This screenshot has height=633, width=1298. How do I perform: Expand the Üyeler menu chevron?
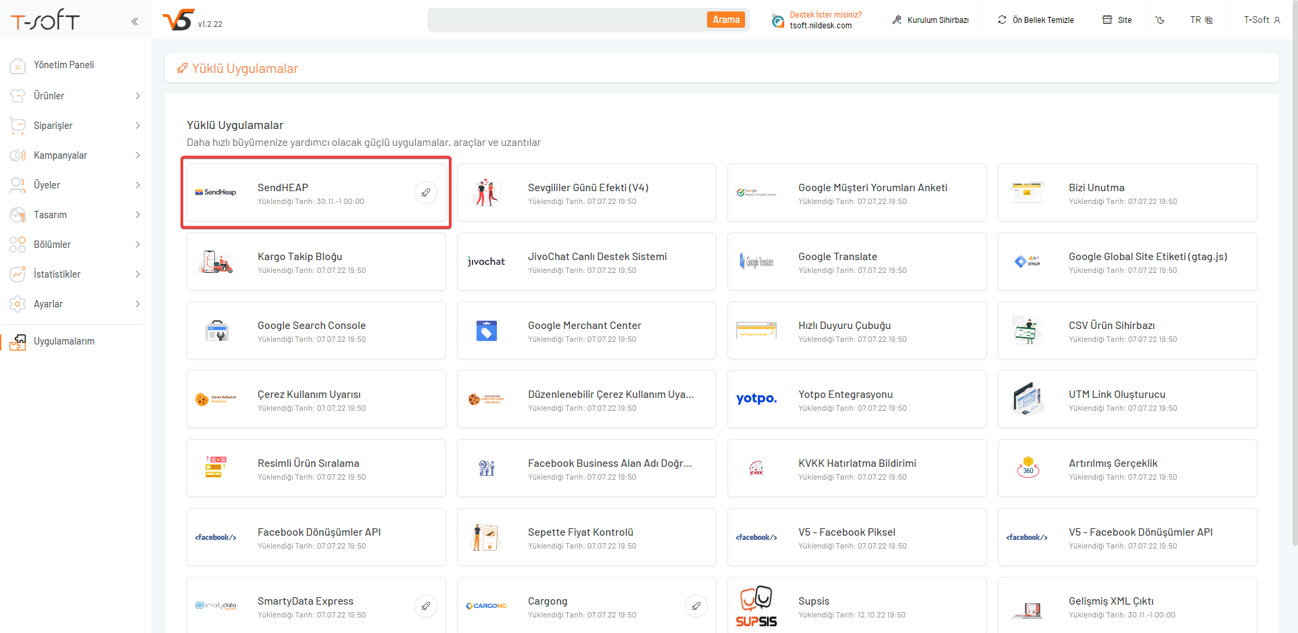click(x=137, y=185)
